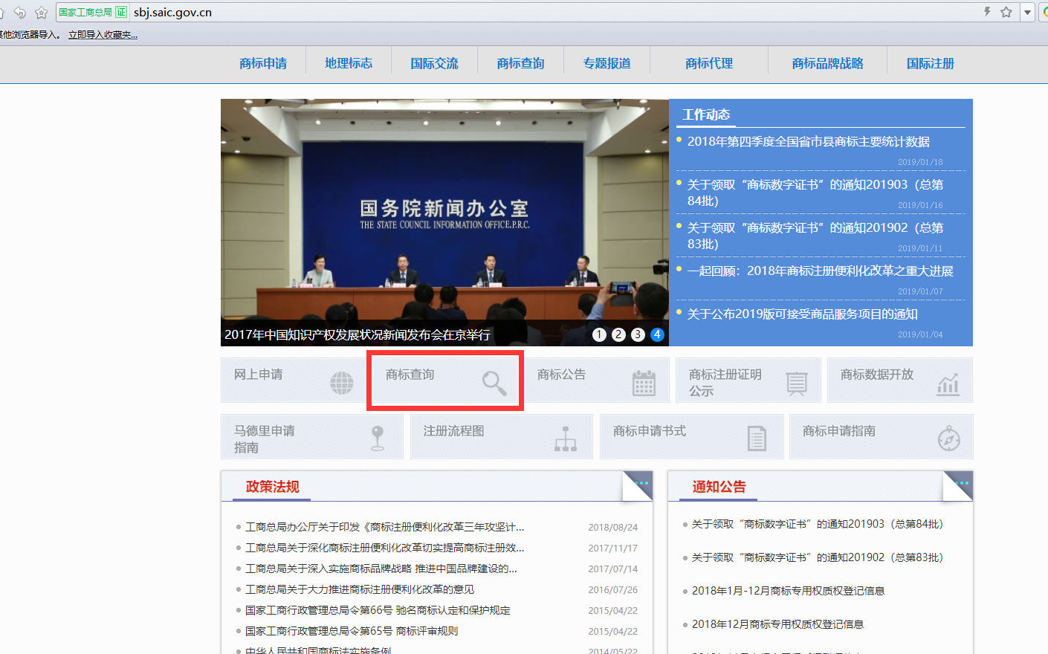This screenshot has height=654, width=1048.
Task: Click the globe icon on 网上申请 tile
Action: 342,383
